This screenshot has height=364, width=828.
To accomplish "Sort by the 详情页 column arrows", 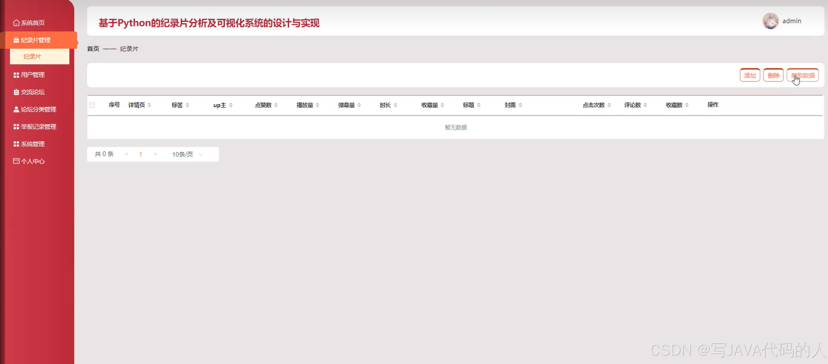I will [150, 105].
